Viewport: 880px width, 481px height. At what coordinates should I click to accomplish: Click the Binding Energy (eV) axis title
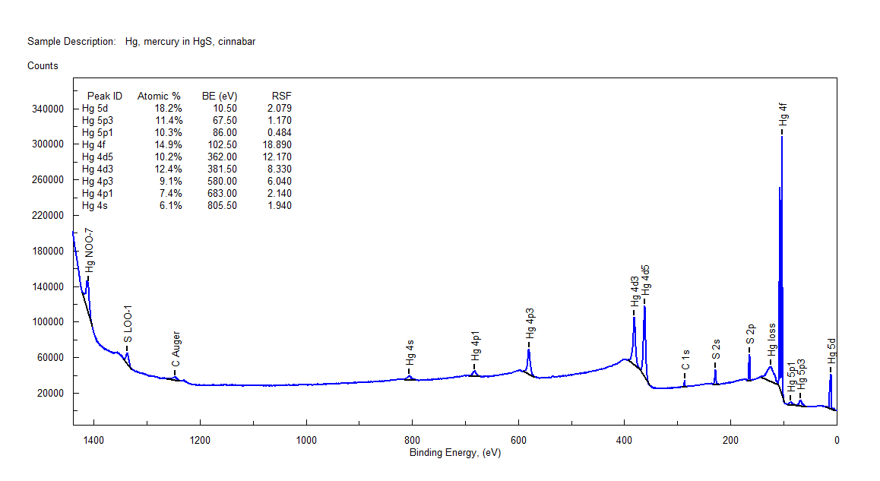coord(454,453)
